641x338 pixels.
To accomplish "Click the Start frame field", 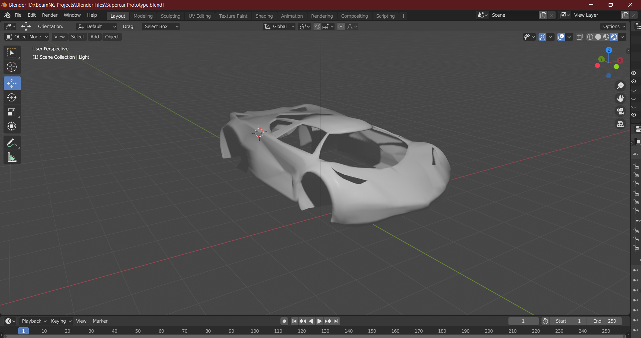I will [x=568, y=321].
